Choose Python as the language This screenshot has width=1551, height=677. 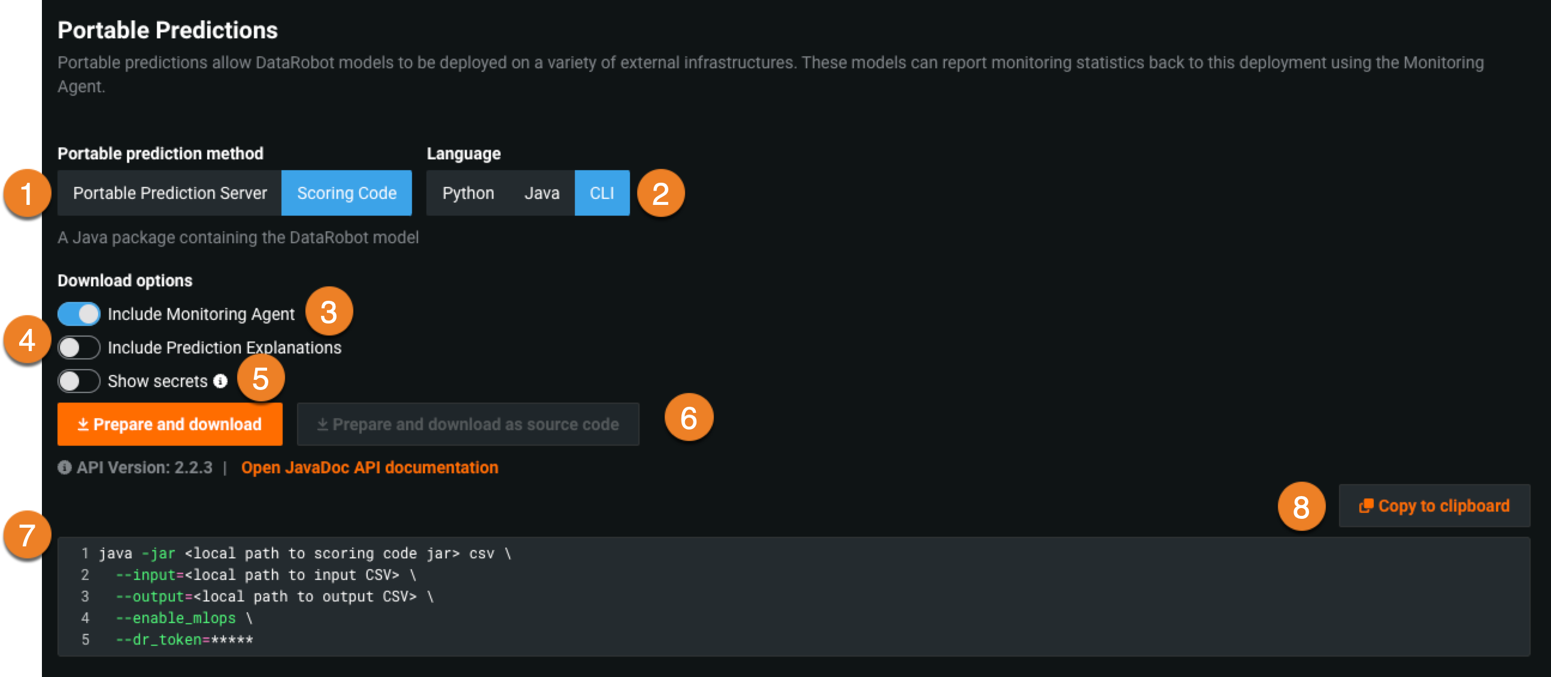coord(468,194)
